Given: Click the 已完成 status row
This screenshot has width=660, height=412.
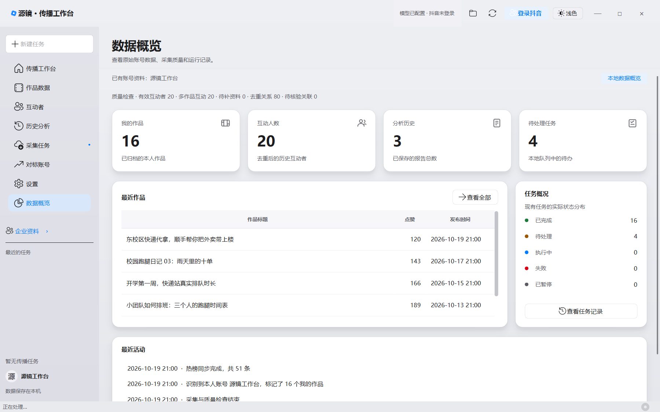Looking at the screenshot, I should (581, 220).
